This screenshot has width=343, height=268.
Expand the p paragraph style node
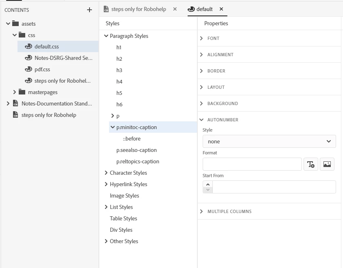coord(113,116)
